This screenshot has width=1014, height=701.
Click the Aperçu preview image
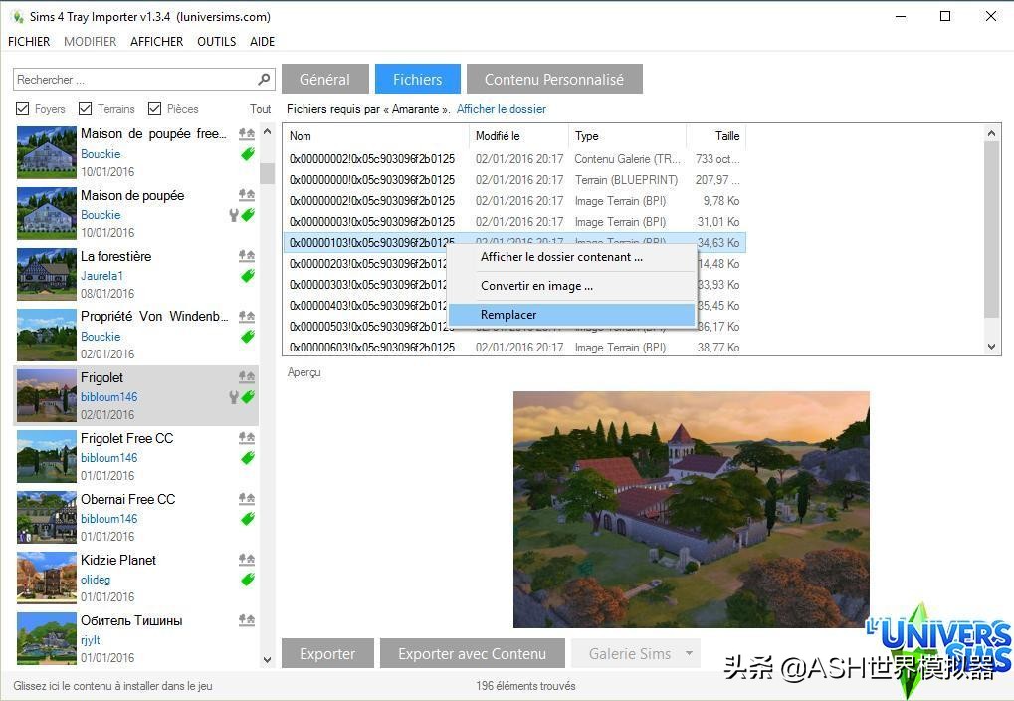coord(692,510)
